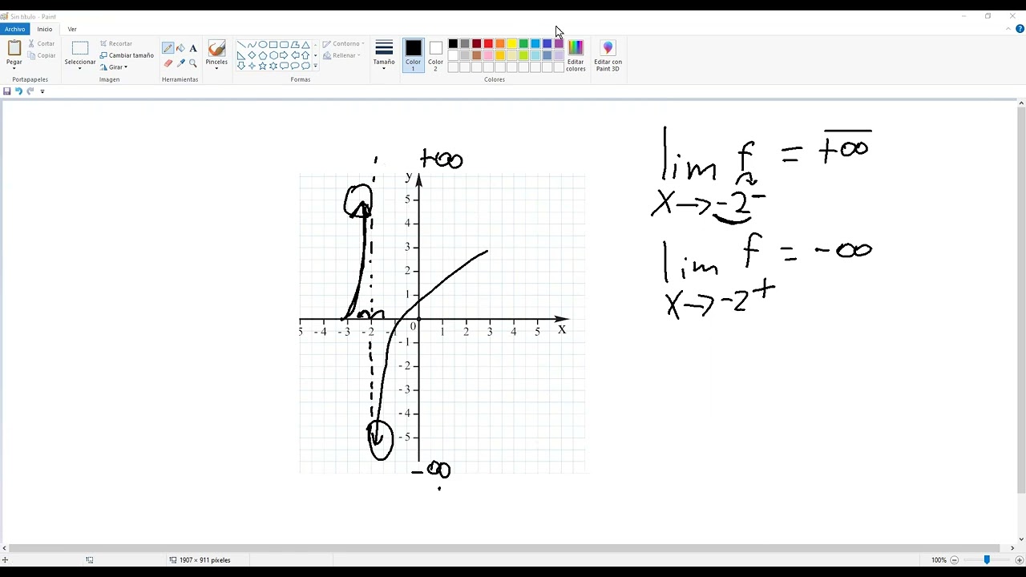Click the '1907 × 911 píxeles' status text

pos(204,560)
